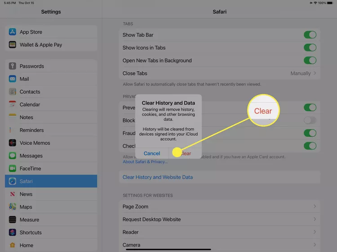
Task: Tap Clear History and Website Data
Action: pos(158,177)
